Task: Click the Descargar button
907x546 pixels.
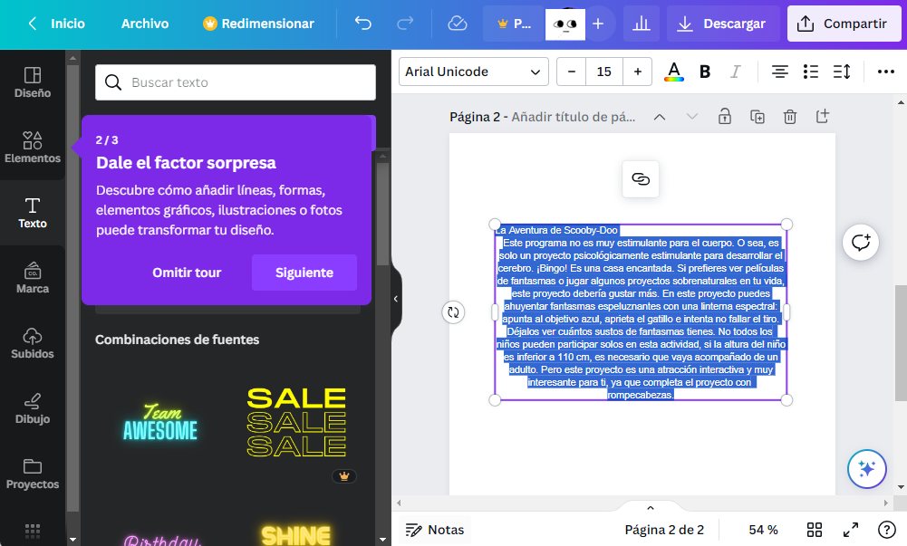Action: [x=723, y=24]
